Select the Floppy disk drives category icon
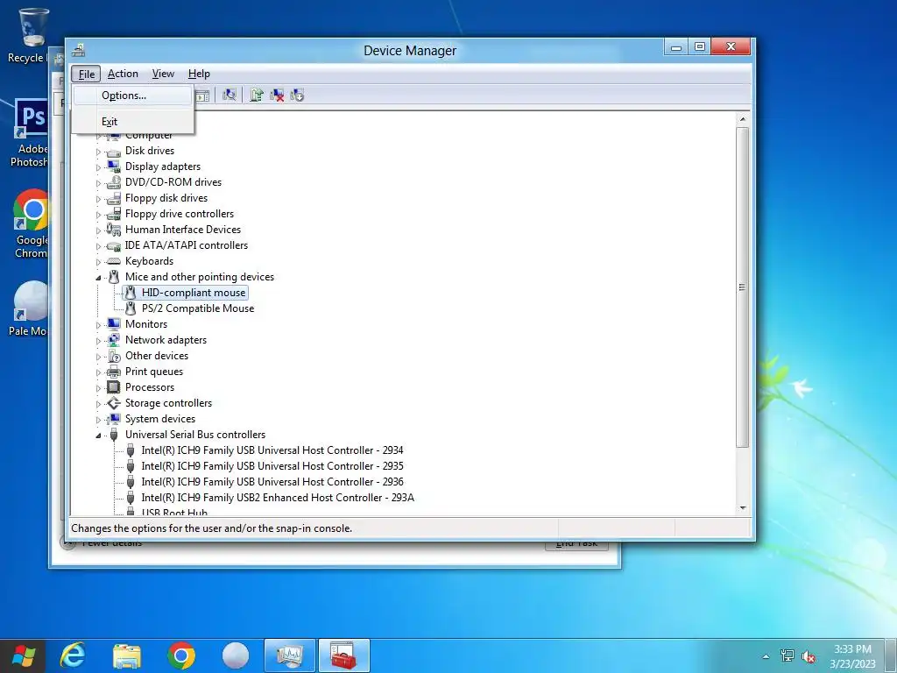 click(114, 198)
